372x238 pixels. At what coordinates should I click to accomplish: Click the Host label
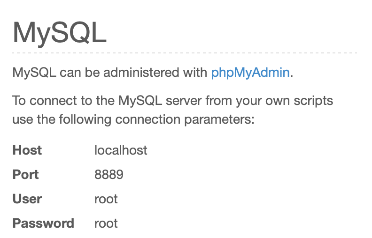pyautogui.click(x=27, y=150)
